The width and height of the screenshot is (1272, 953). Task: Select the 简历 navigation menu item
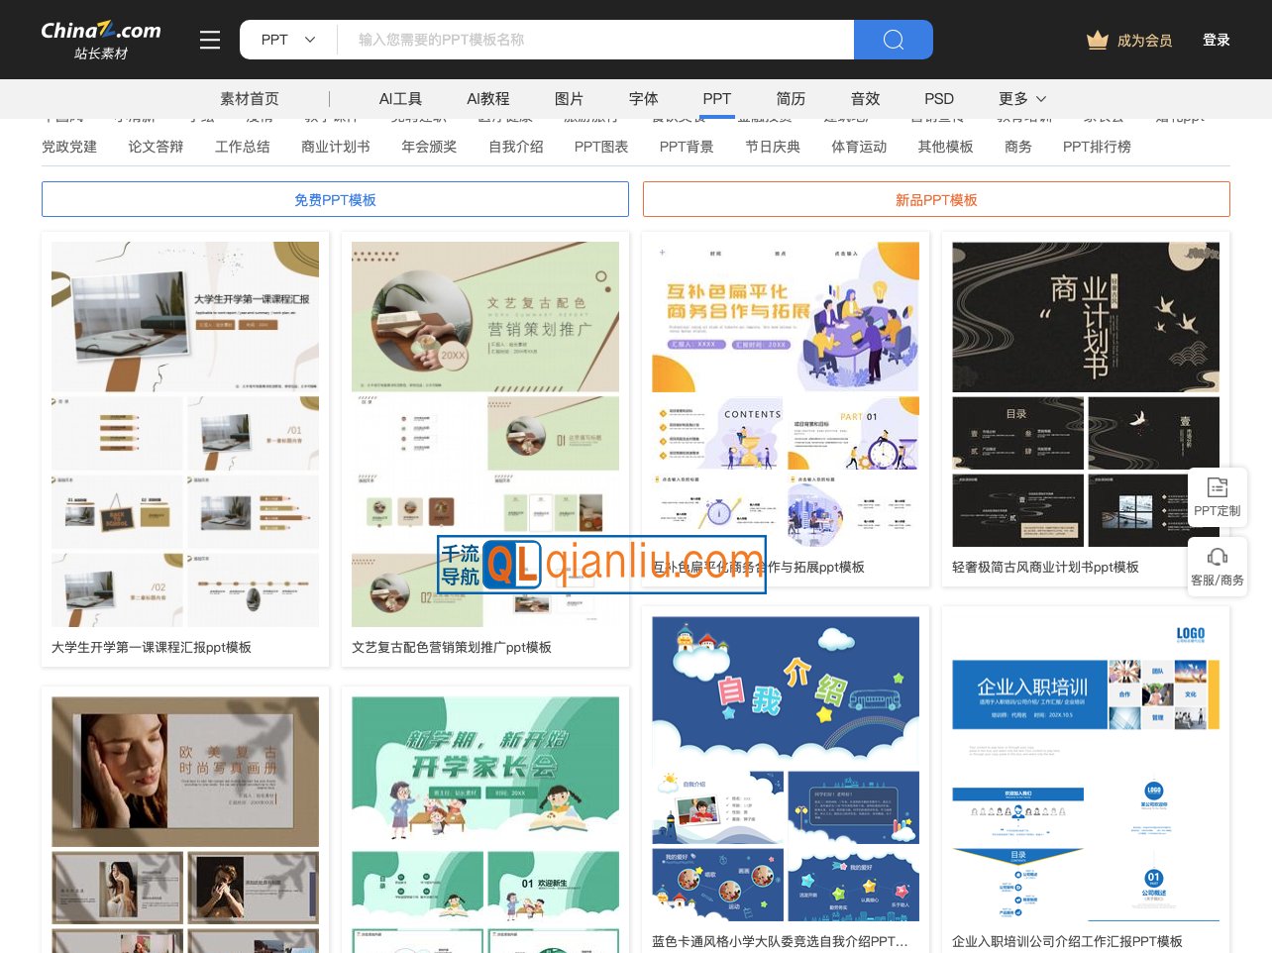[x=791, y=99]
